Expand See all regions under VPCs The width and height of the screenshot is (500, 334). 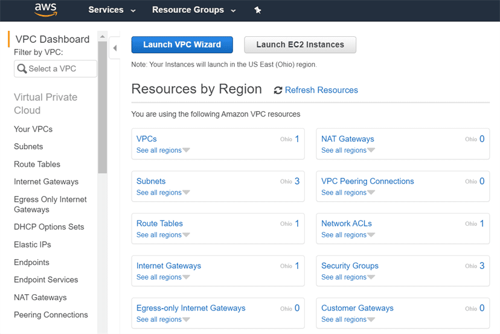click(163, 150)
